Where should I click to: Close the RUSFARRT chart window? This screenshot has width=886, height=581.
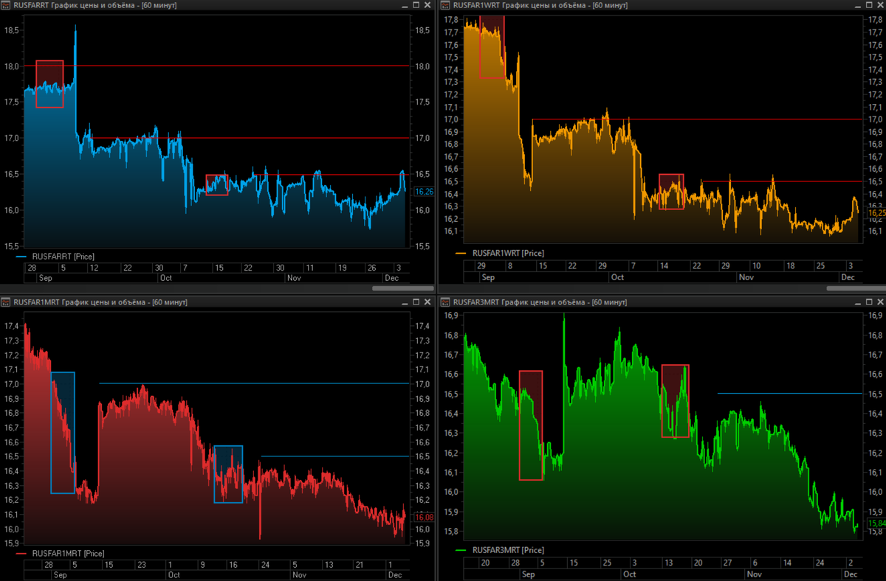(427, 5)
